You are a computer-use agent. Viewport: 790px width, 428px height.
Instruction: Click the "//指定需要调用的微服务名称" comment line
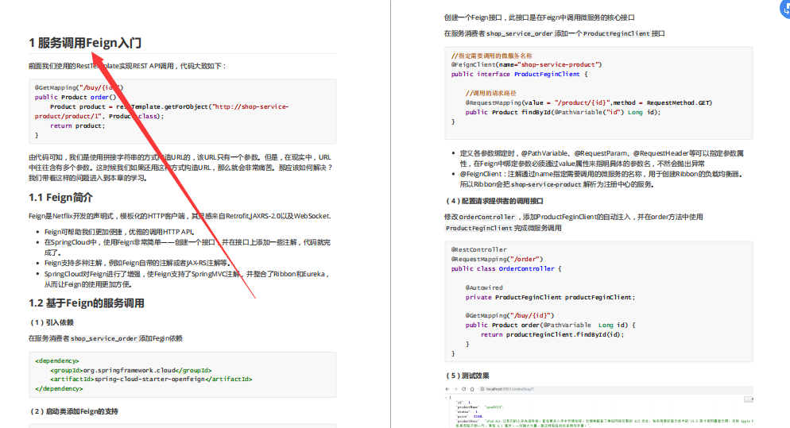(x=492, y=56)
